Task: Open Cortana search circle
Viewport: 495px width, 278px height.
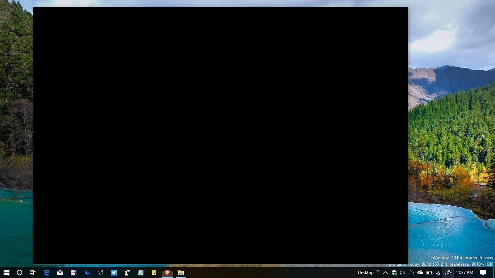Action: [x=20, y=273]
